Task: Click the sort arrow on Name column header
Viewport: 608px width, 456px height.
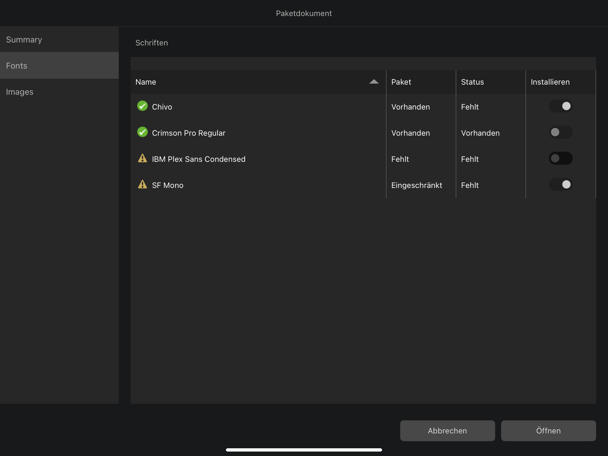Action: (x=374, y=81)
